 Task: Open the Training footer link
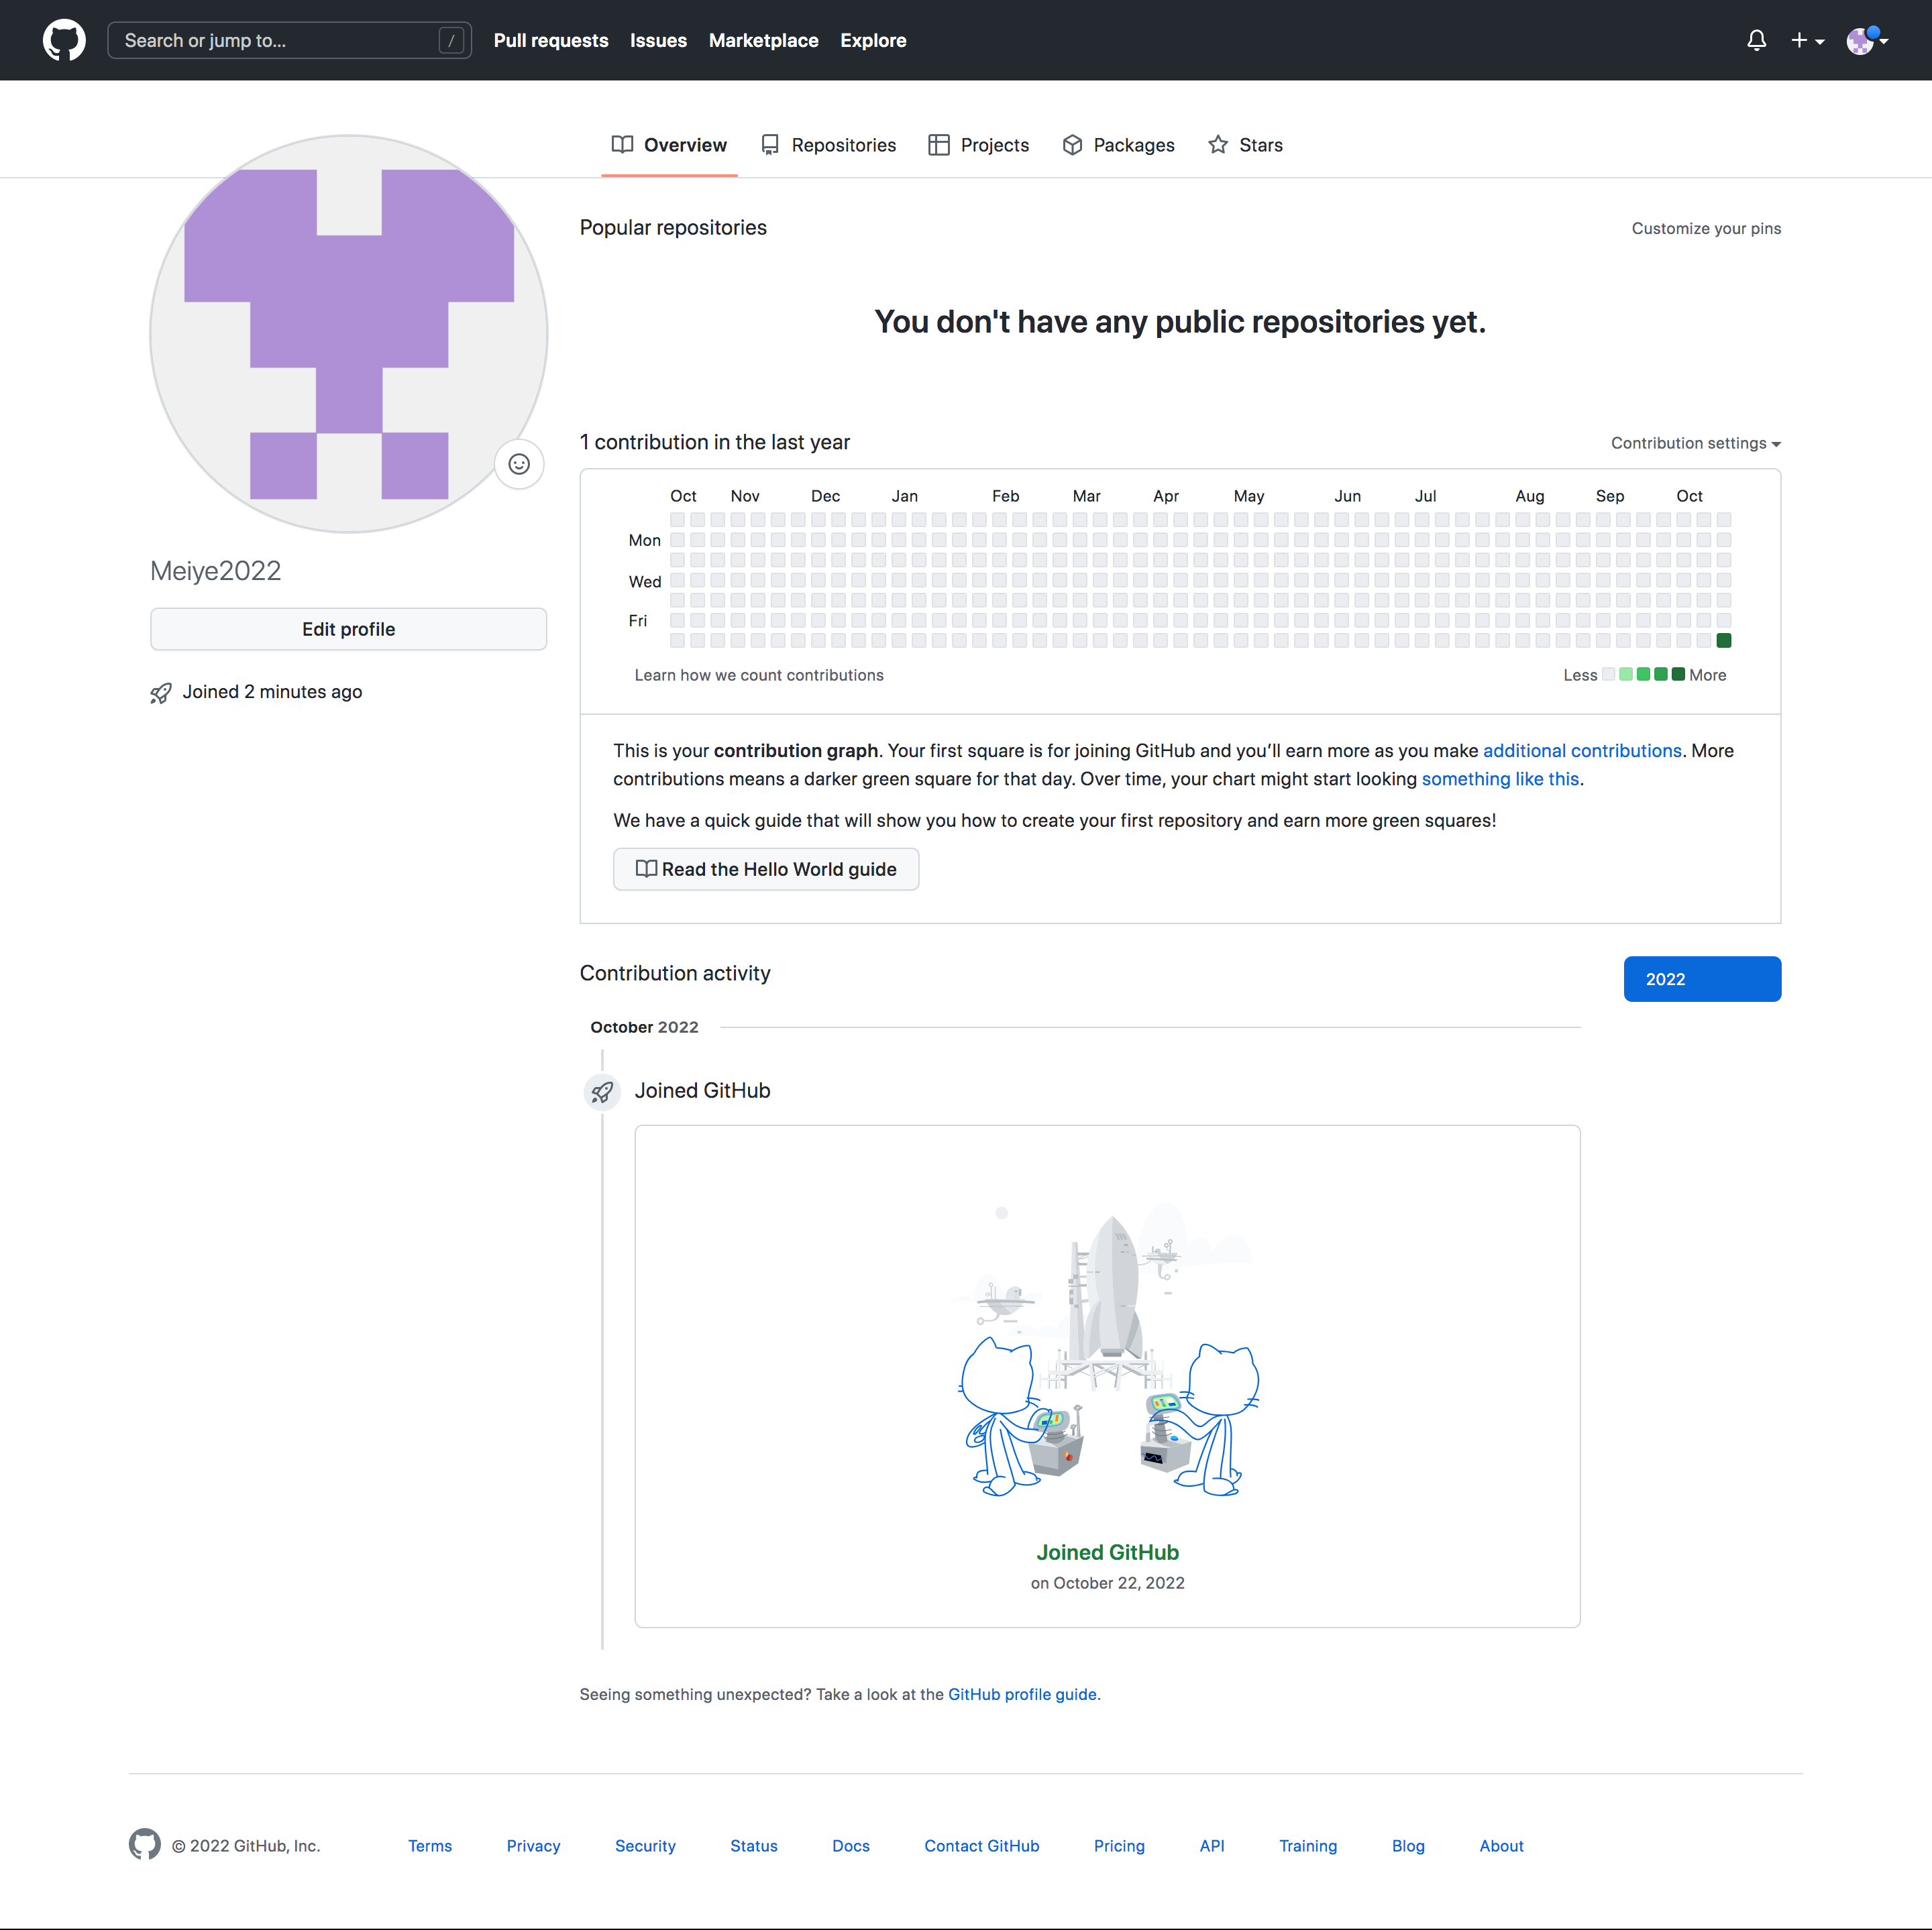[1308, 1846]
